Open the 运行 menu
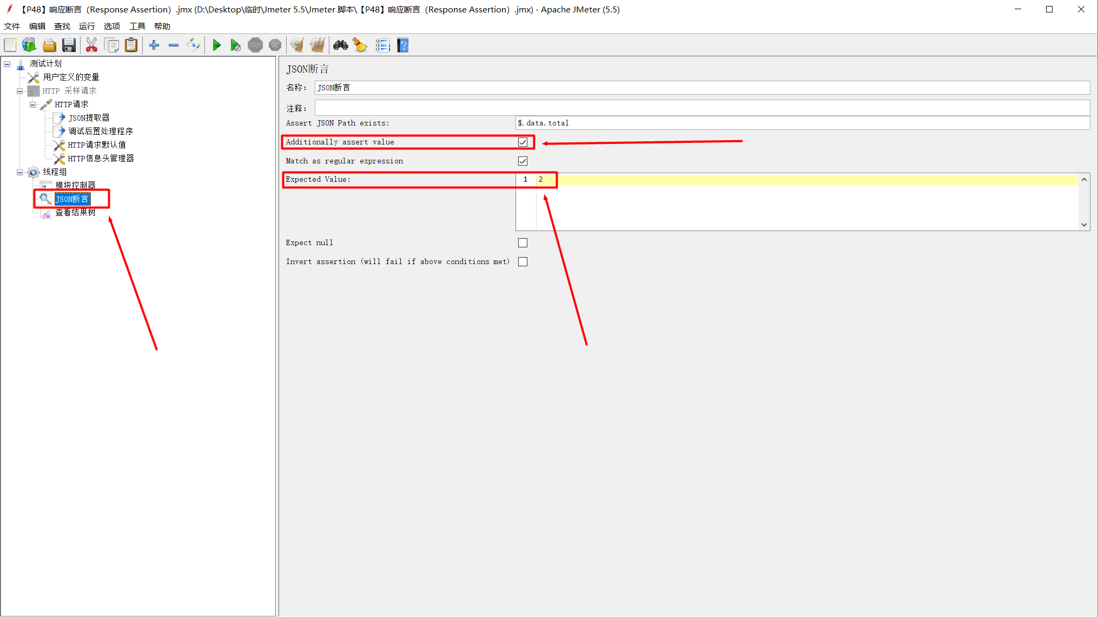 coord(87,26)
